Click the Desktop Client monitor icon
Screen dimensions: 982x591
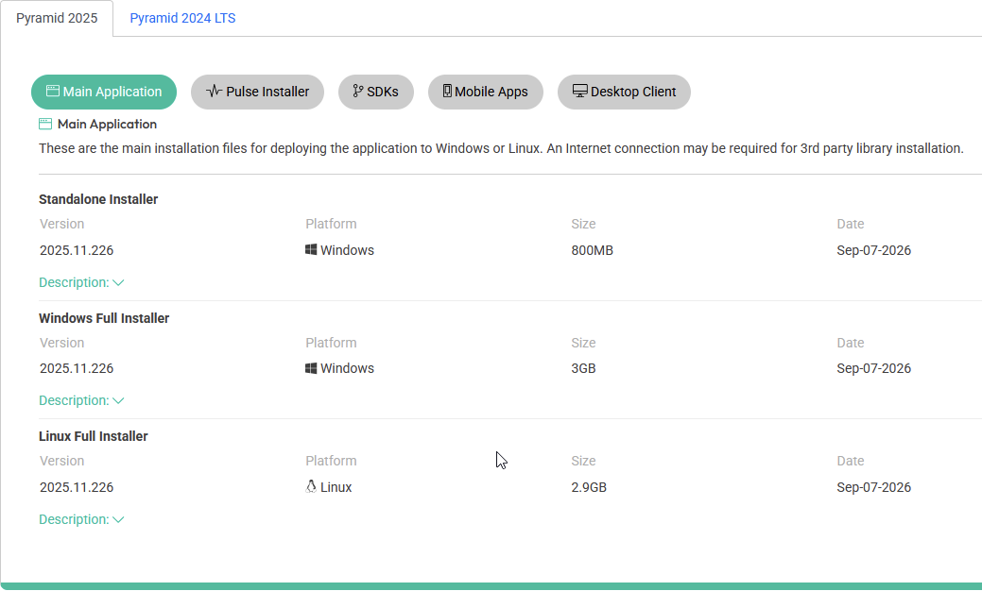580,92
